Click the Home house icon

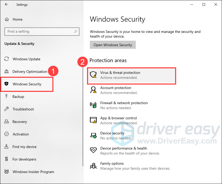7,19
